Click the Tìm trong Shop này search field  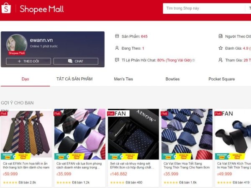point(204,8)
